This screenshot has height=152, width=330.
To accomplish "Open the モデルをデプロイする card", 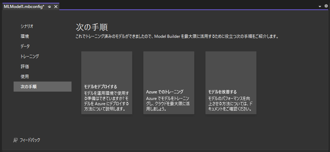I will click(x=107, y=83).
